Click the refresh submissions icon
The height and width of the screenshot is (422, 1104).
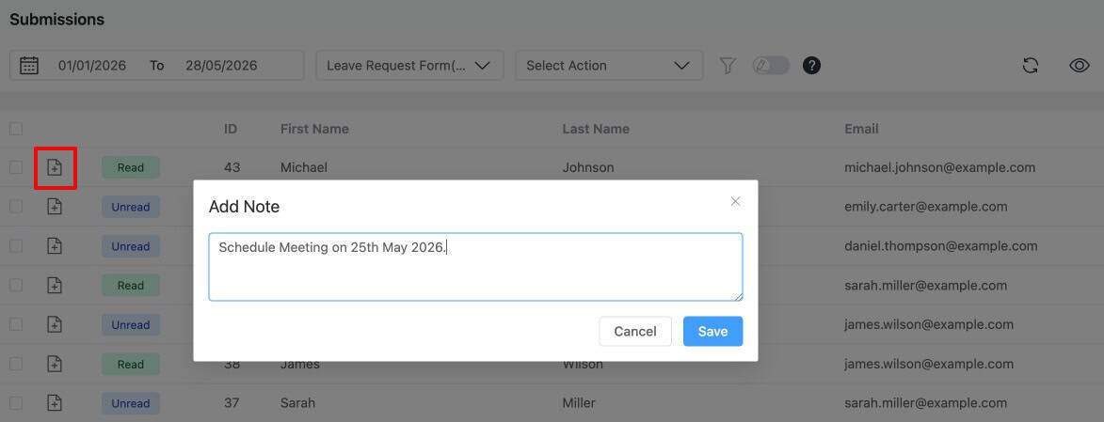[1030, 66]
